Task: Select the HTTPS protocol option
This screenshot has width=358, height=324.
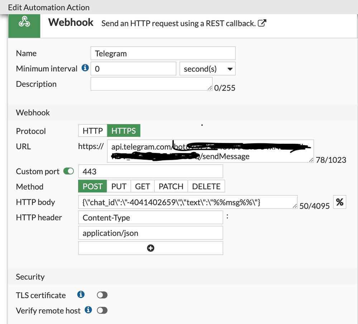Action: coord(124,131)
